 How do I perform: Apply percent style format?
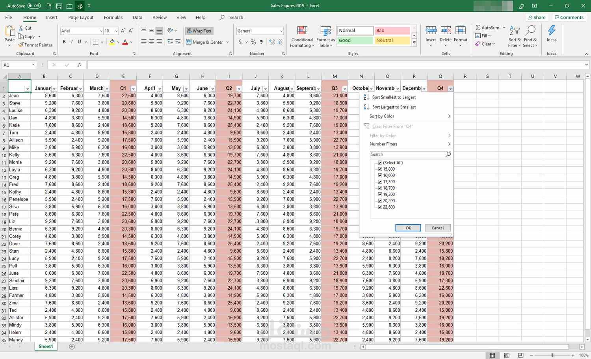[253, 42]
